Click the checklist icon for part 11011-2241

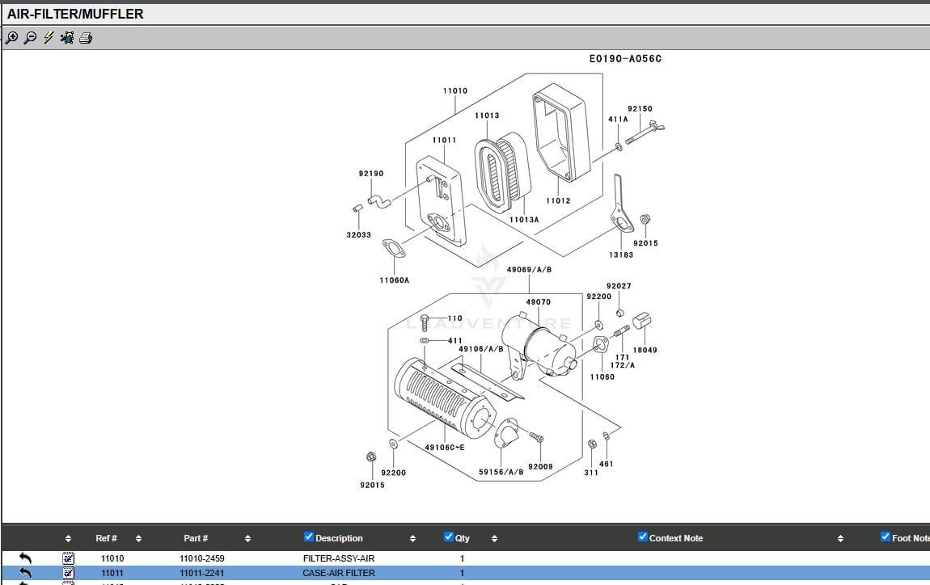coord(69,573)
